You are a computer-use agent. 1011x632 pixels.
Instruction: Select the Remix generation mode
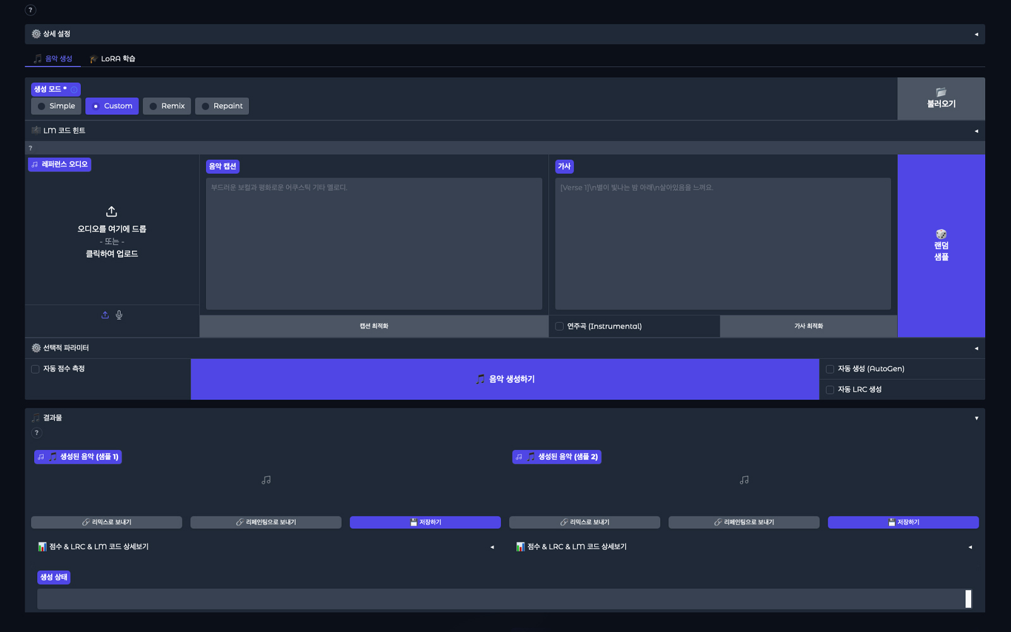point(167,106)
